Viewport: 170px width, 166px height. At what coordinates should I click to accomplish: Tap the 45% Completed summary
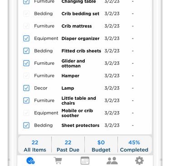(134, 146)
